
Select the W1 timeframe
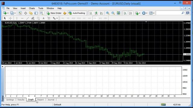(x=100, y=18)
